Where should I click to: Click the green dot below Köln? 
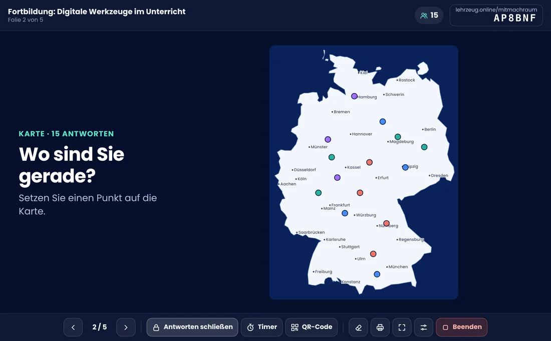coord(319,193)
